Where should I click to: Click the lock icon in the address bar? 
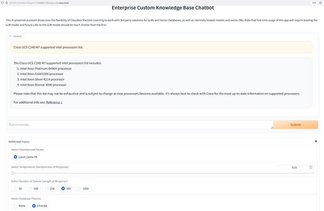6,3
